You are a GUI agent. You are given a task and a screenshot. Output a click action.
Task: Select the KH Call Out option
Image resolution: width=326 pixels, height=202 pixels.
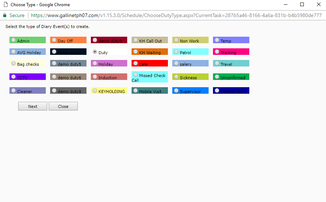[136, 40]
